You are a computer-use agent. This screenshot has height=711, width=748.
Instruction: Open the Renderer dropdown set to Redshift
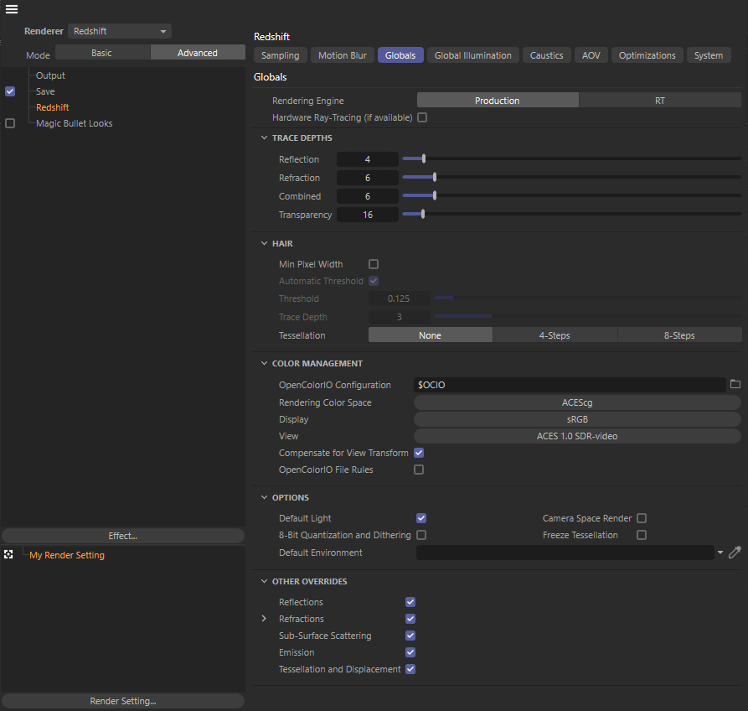pos(120,31)
